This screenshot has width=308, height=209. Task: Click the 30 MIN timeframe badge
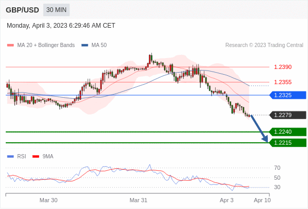click(56, 10)
